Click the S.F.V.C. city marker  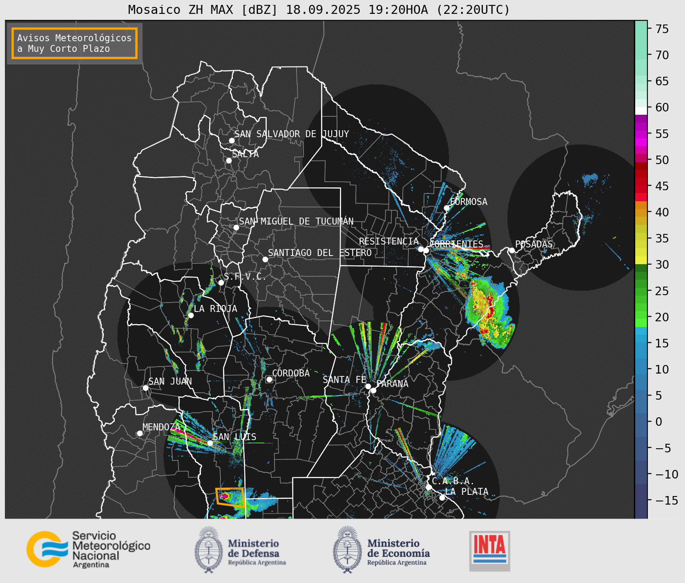coord(221,283)
